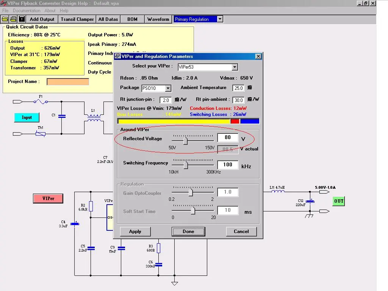This screenshot has width=388, height=291.
Task: Open the File menu
Action: pos(5,10)
